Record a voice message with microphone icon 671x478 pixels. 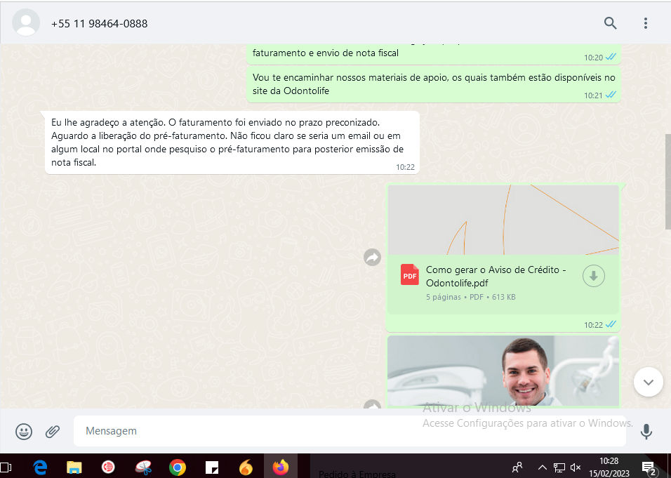click(646, 432)
